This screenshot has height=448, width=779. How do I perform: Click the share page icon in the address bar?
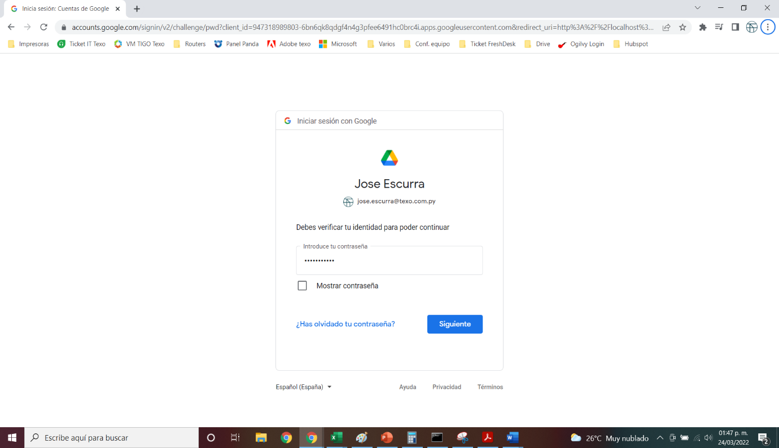pos(666,27)
